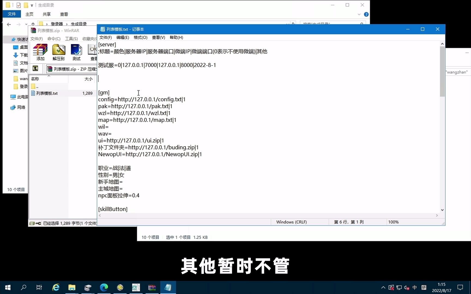Open WinRAR 文件(F) menu
Screen dimensions: 471x294
coord(37,39)
